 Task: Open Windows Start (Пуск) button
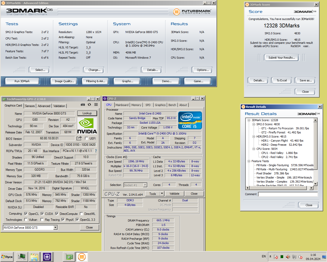pos(7,257)
